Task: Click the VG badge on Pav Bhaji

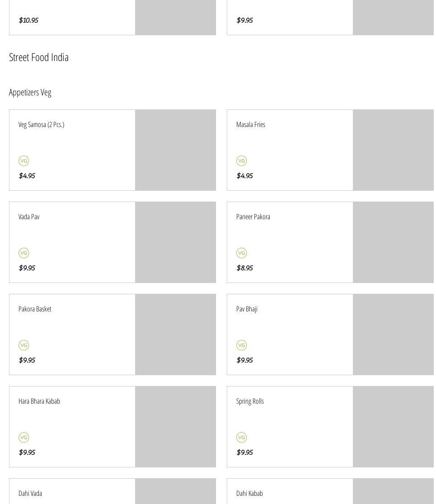Action: (241, 345)
